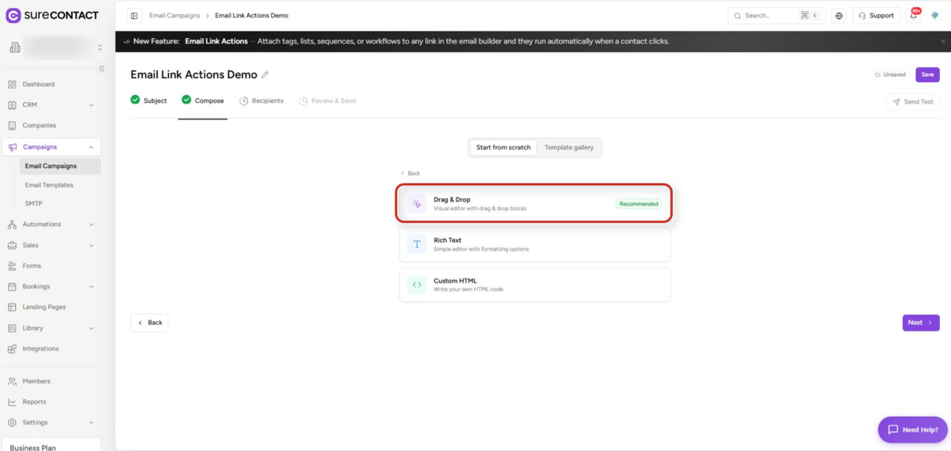Open notifications bell icon

[914, 16]
